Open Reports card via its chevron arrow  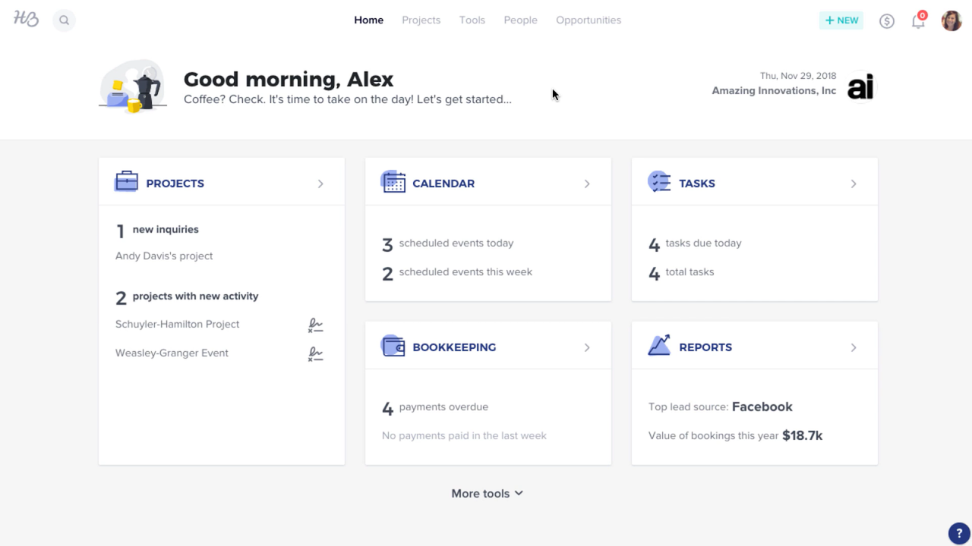[x=854, y=347]
